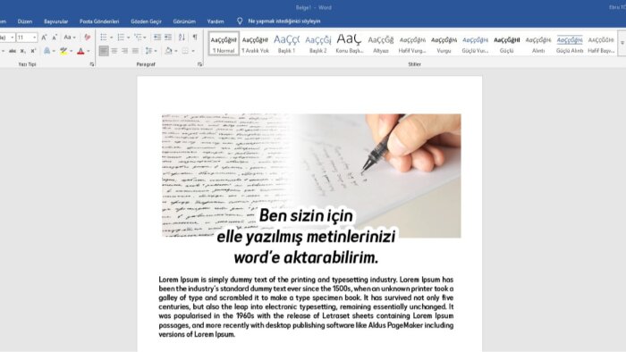Decrease the paragraph indent

pos(157,38)
